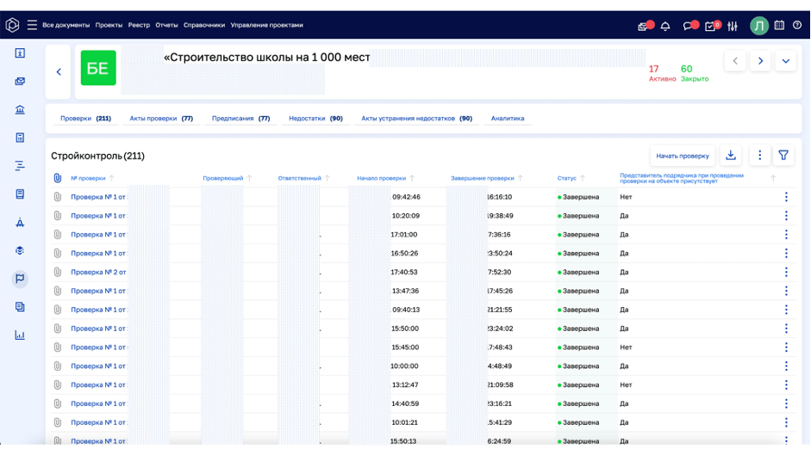Click the calendar icon in top bar
The height and width of the screenshot is (455, 811).
pos(779,26)
